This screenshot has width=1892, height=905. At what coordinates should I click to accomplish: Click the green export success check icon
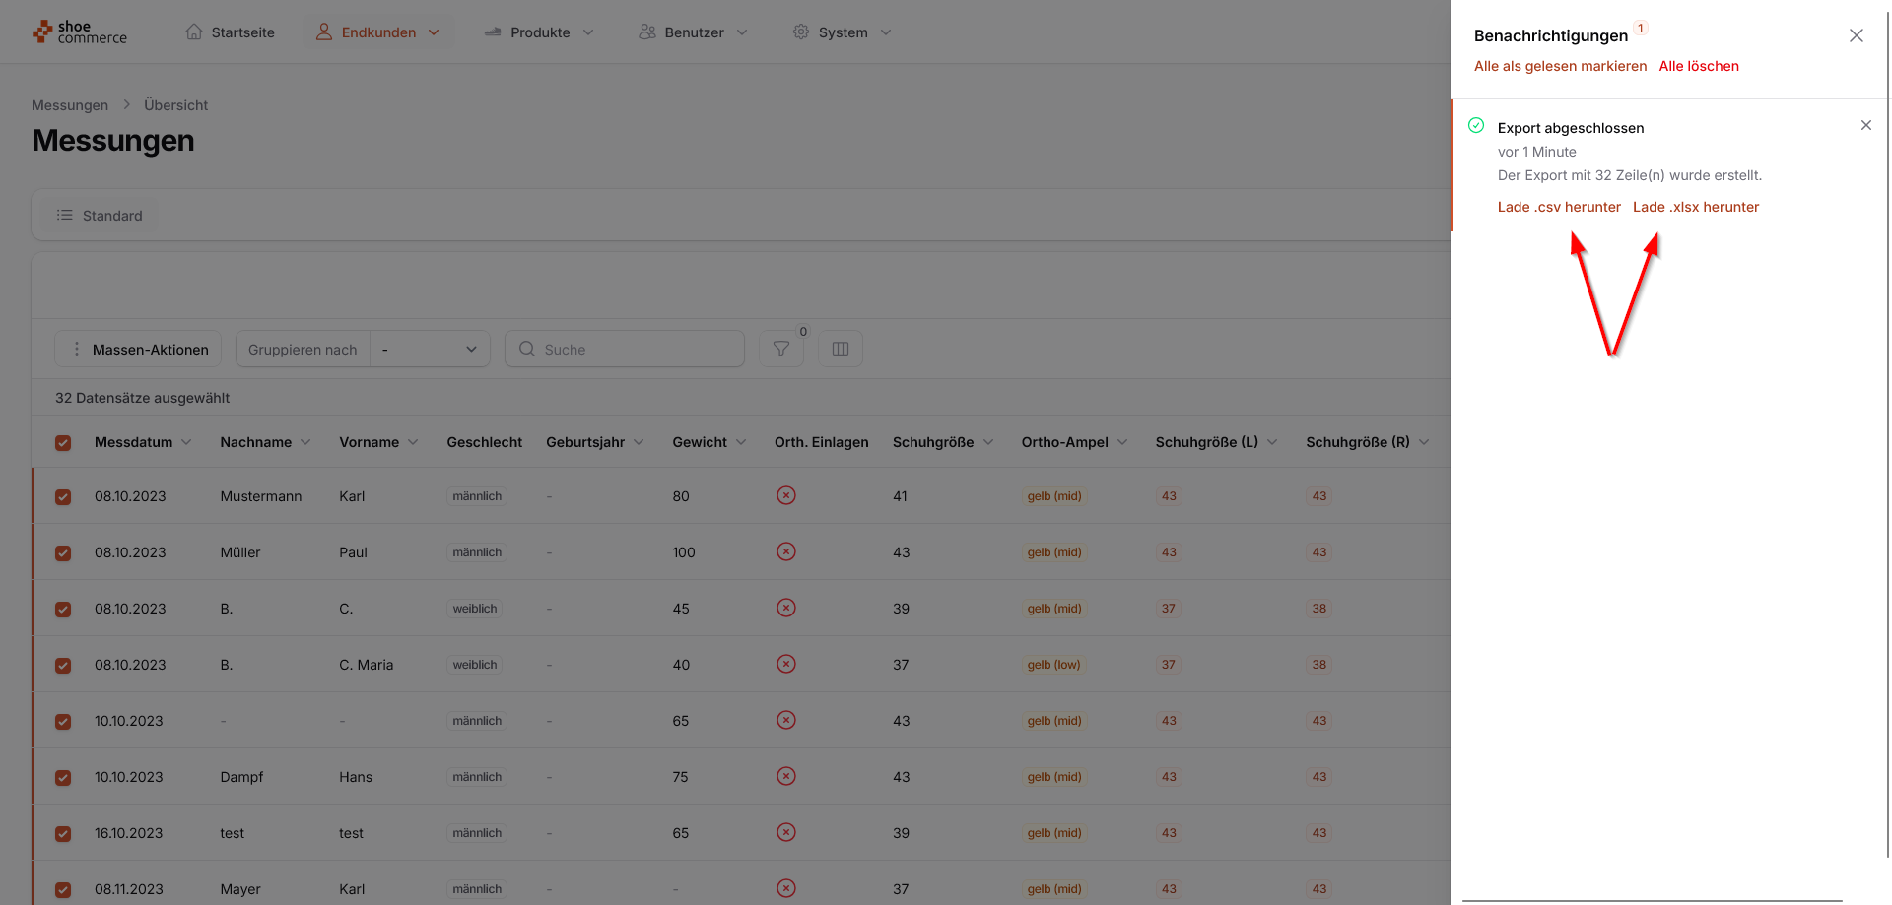click(1476, 126)
